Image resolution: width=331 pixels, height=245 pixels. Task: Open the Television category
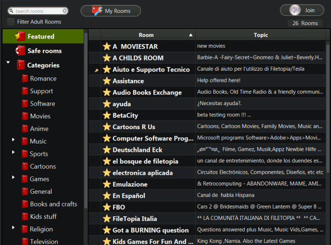44,241
